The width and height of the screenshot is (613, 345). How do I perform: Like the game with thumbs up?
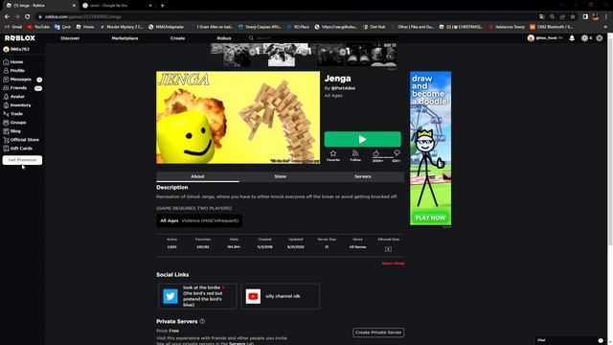coord(376,153)
